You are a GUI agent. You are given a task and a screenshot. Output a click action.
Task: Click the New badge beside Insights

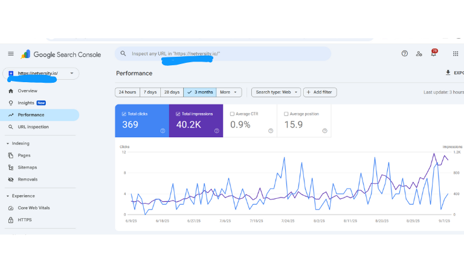(x=41, y=103)
